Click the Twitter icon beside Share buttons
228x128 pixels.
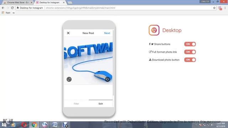point(152,44)
